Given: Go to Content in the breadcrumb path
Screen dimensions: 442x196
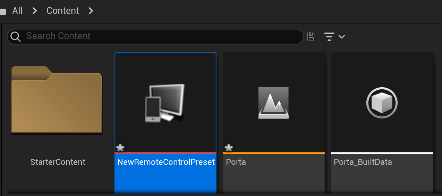Looking at the screenshot, I should pos(63,11).
